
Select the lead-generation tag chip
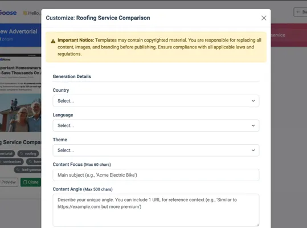click(27, 170)
